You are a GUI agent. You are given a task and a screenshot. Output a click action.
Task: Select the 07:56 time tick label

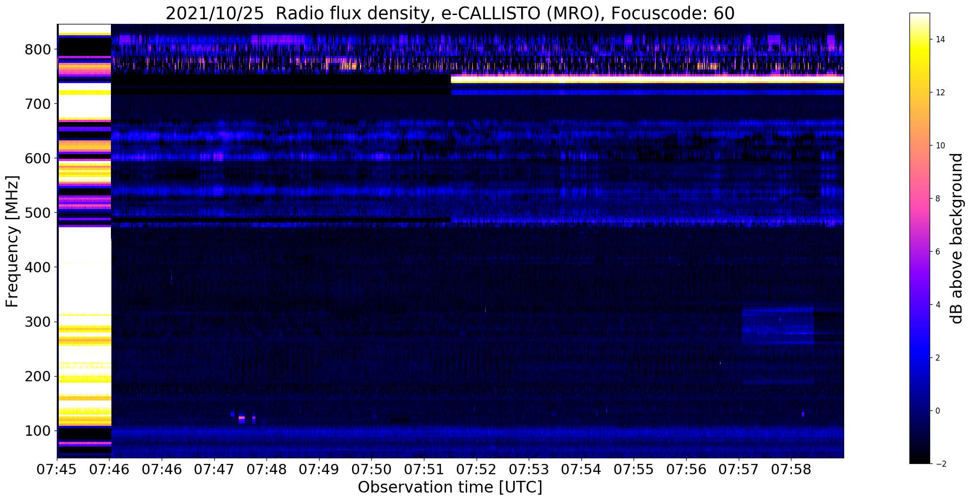[686, 470]
